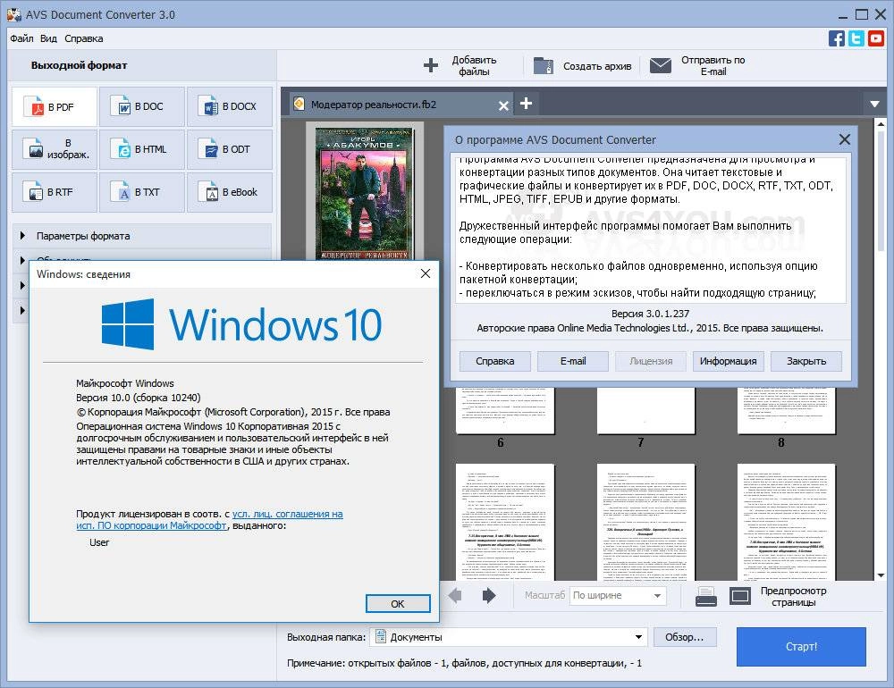Pick the ODT output format
The height and width of the screenshot is (688, 894).
click(230, 149)
